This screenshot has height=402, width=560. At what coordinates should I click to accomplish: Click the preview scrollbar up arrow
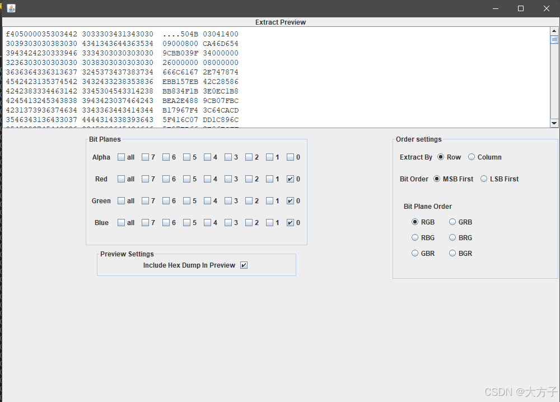click(554, 31)
